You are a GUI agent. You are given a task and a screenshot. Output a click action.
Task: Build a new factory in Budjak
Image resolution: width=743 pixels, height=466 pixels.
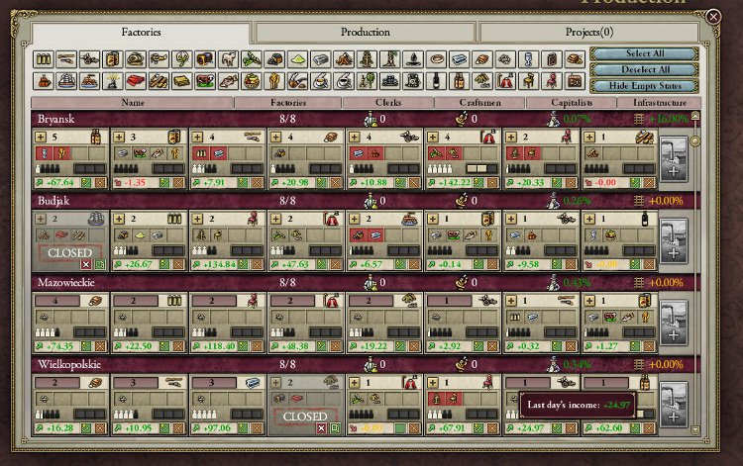[673, 240]
